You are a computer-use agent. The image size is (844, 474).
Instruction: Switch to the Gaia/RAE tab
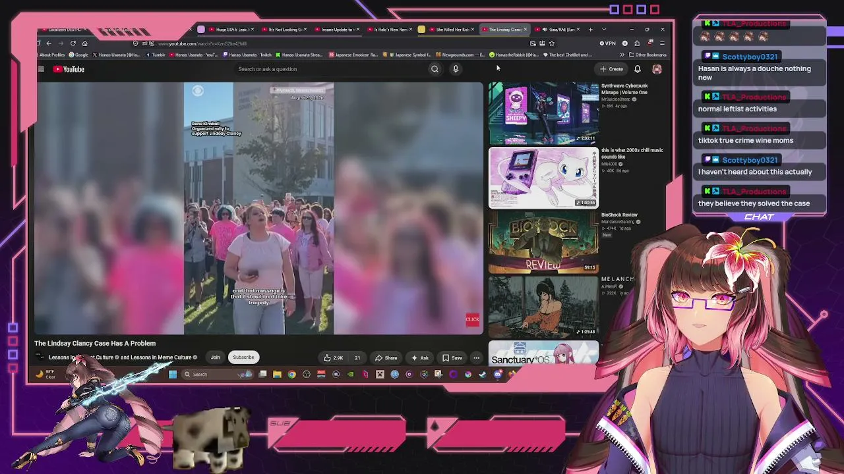pos(557,30)
